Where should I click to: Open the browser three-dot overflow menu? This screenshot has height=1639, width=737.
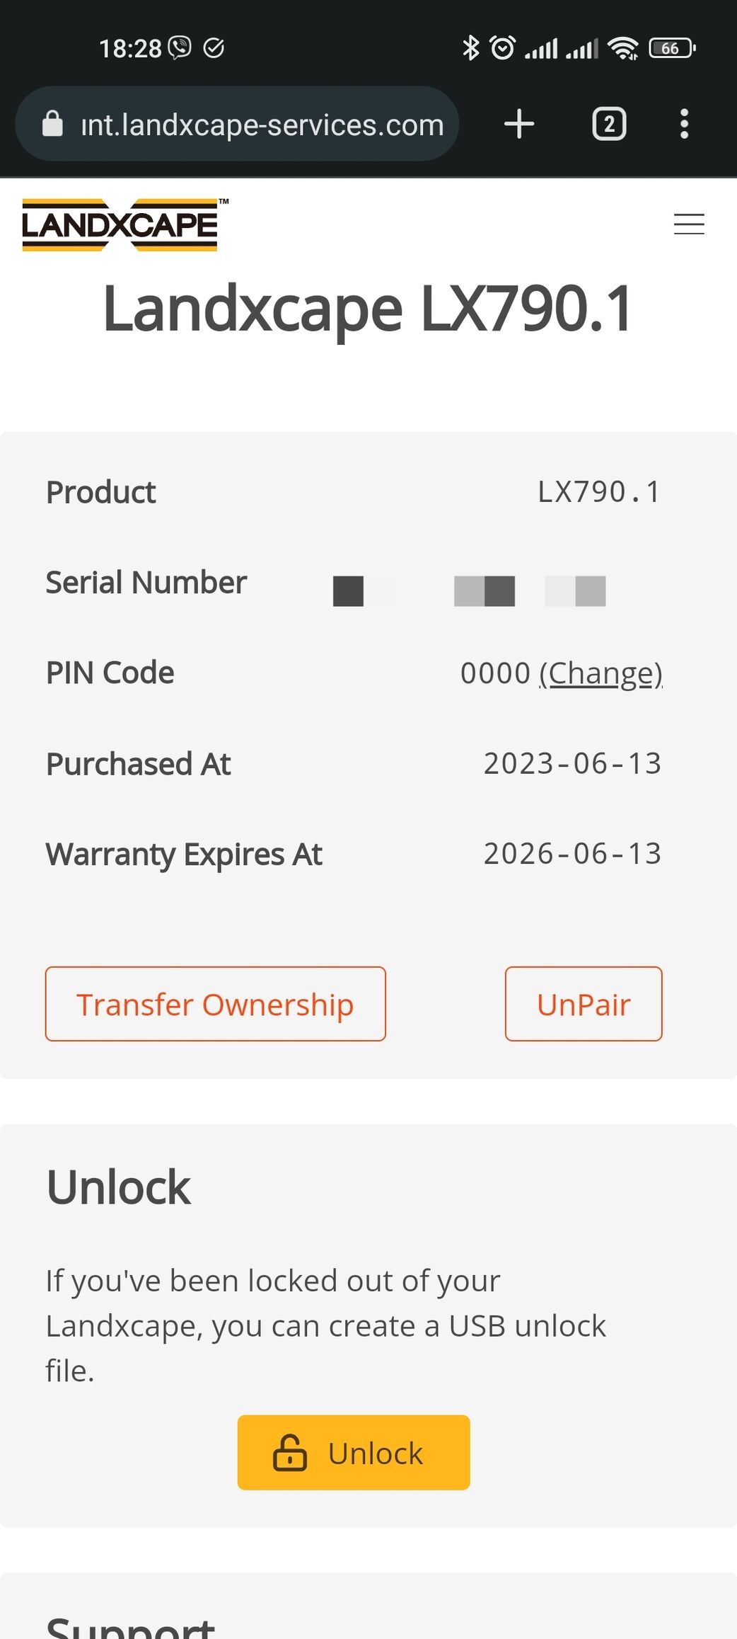[684, 124]
